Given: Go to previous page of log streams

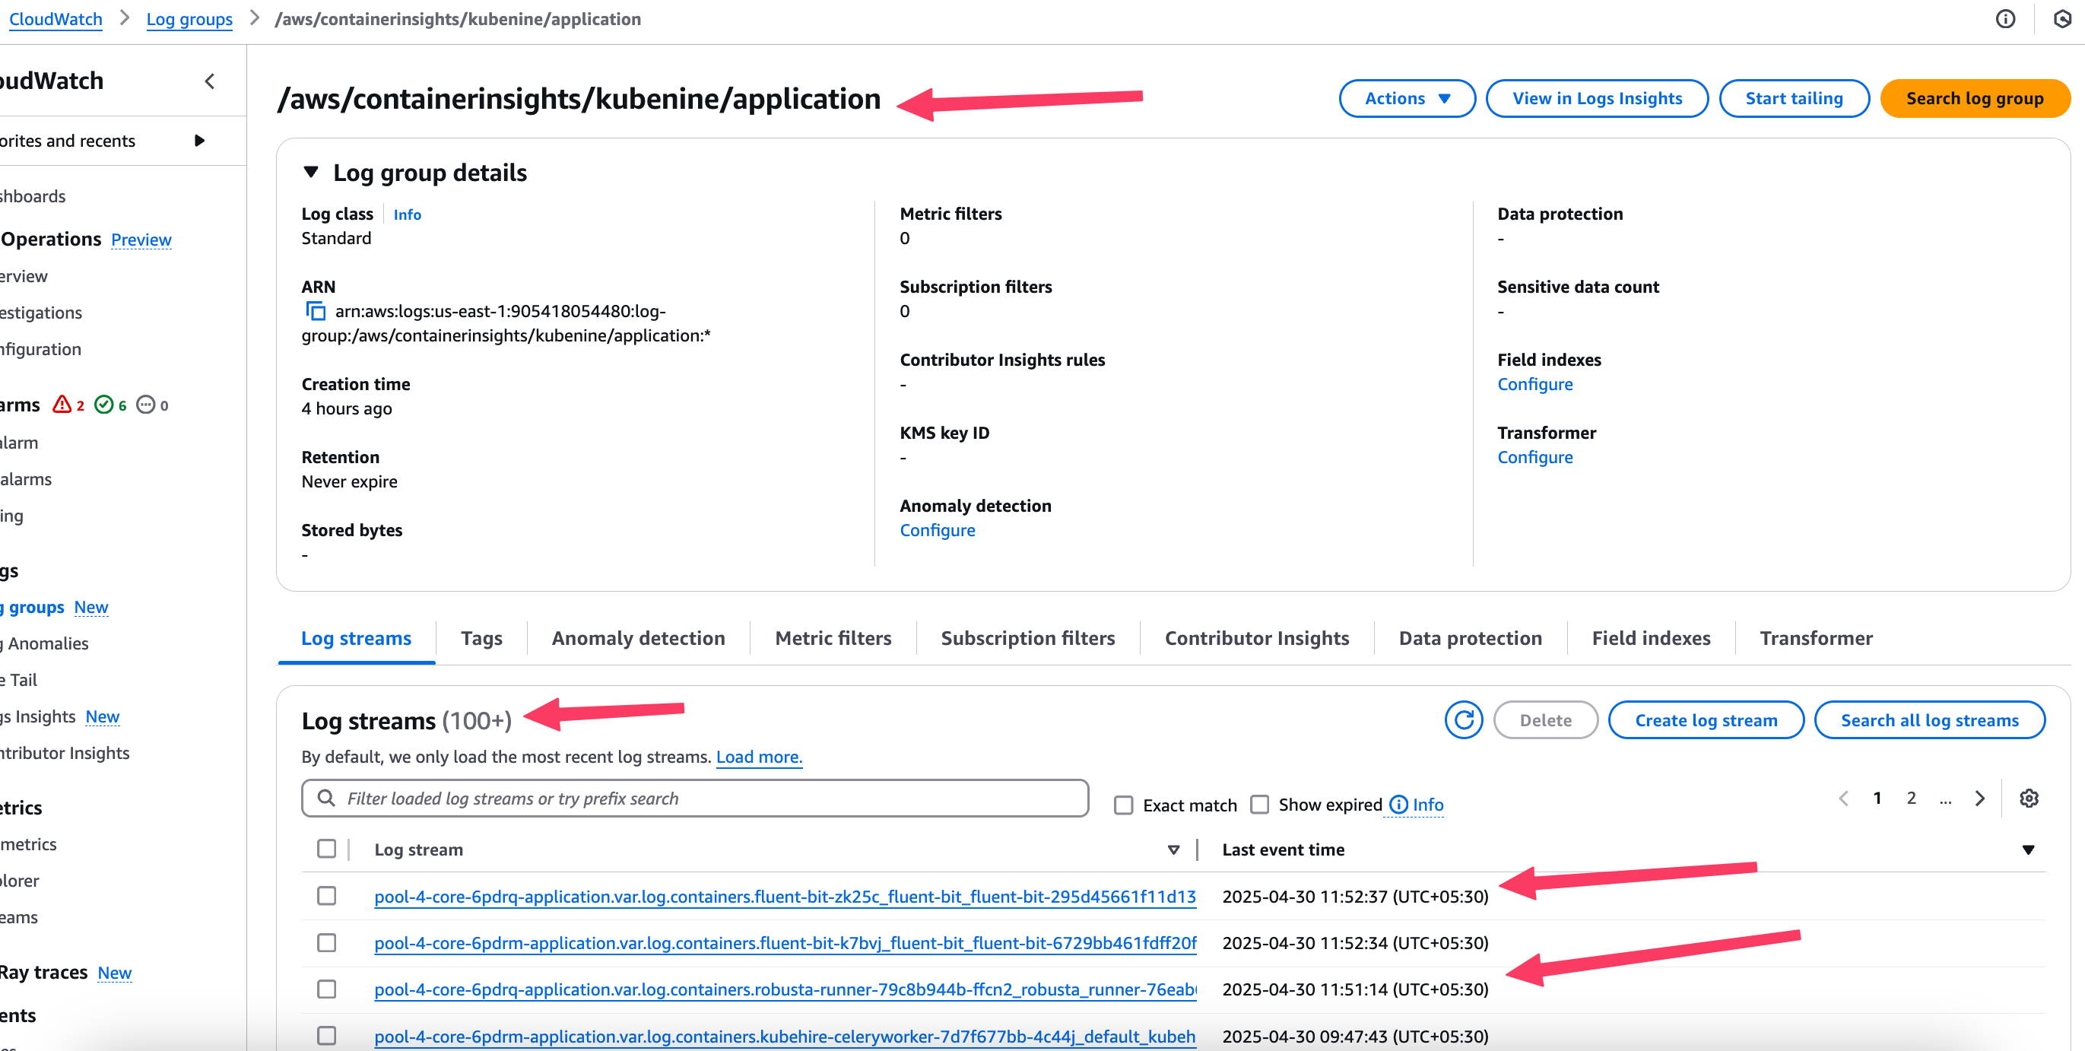Looking at the screenshot, I should (1843, 799).
